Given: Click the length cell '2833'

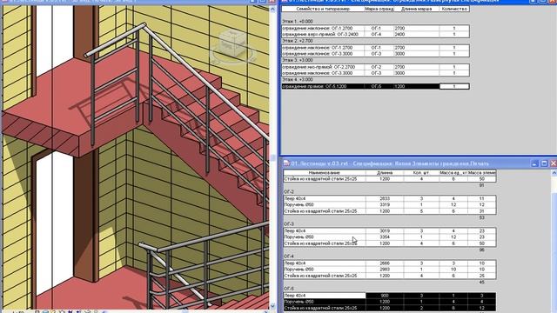Looking at the screenshot, I should tap(385, 199).
